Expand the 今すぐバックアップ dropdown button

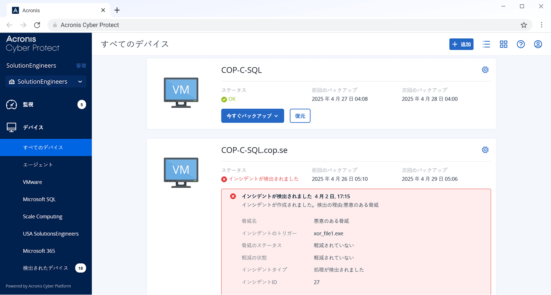[252, 116]
